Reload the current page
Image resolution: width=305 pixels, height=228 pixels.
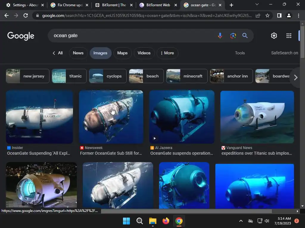point(26,15)
